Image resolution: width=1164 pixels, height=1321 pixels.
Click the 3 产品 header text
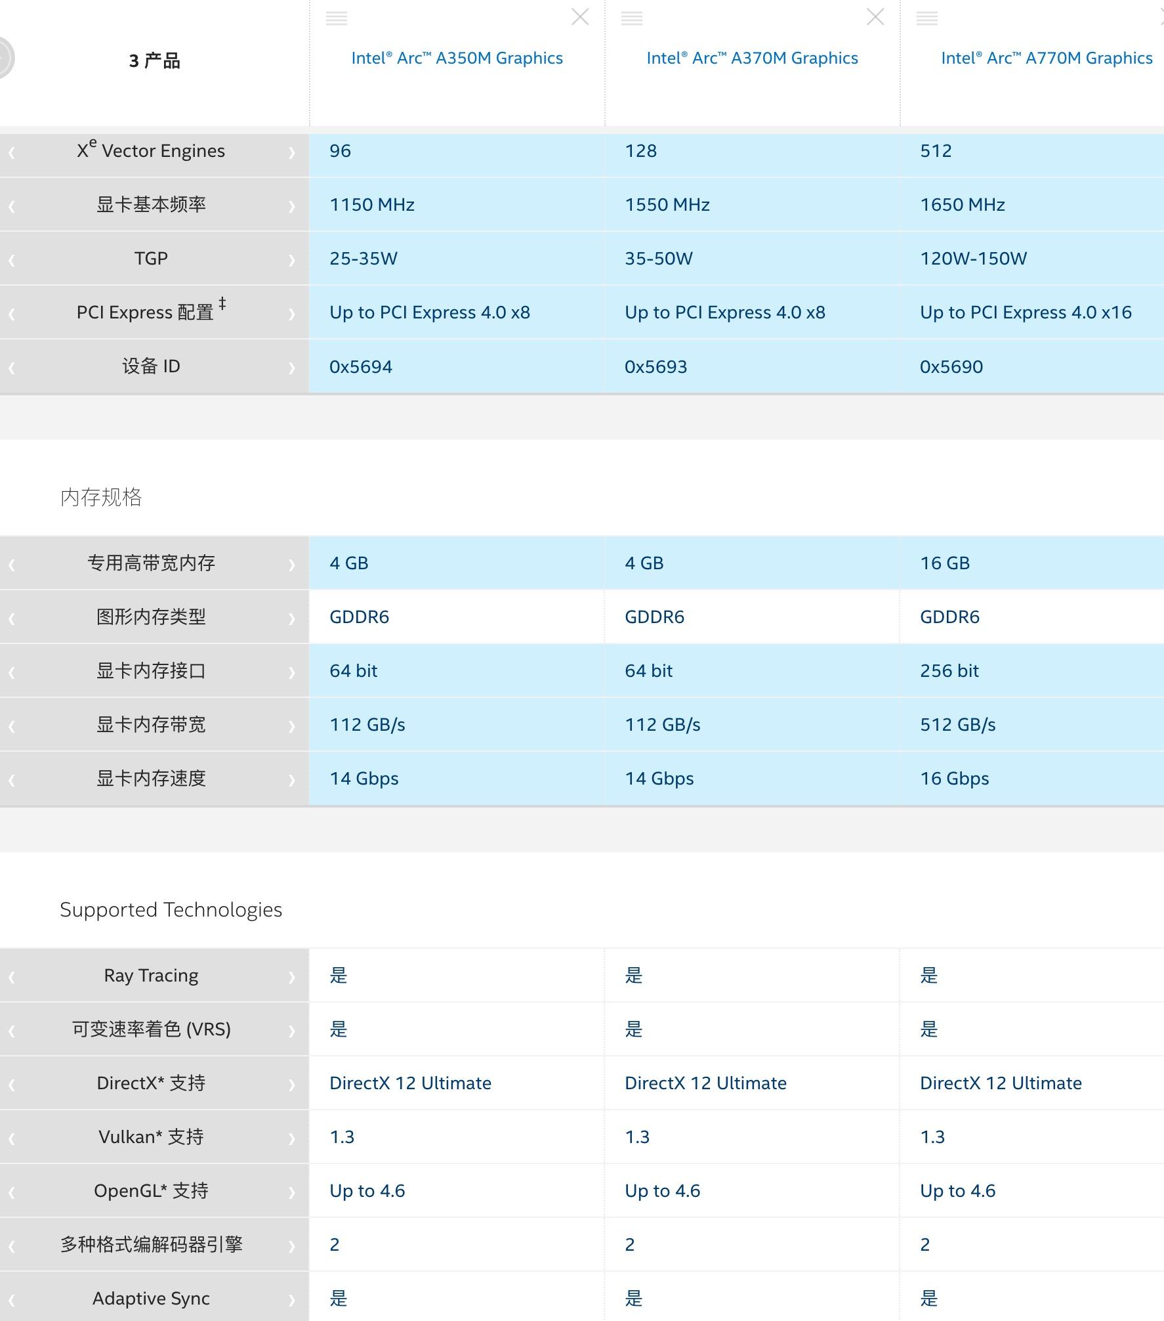click(x=154, y=60)
